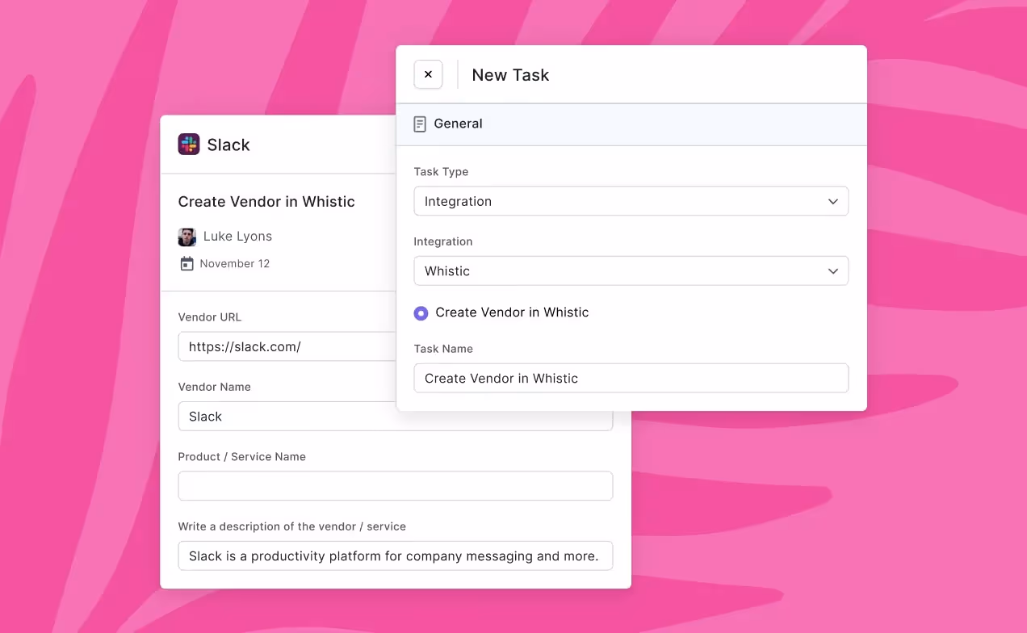Click the Vendor Name label
This screenshot has width=1027, height=633.
215,387
